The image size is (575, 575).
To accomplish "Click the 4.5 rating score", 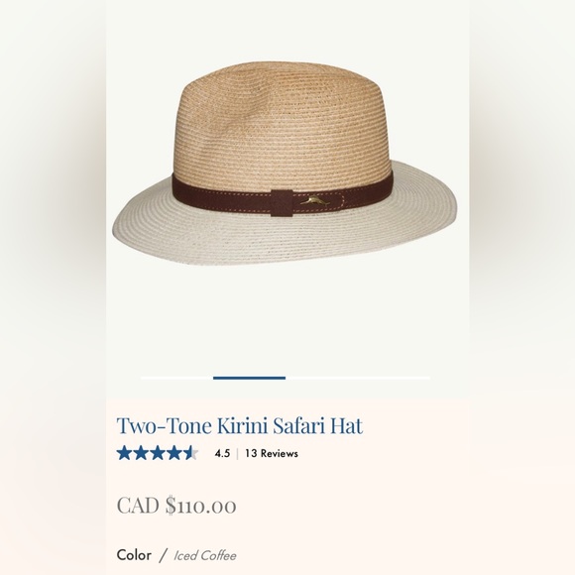I will pos(222,454).
